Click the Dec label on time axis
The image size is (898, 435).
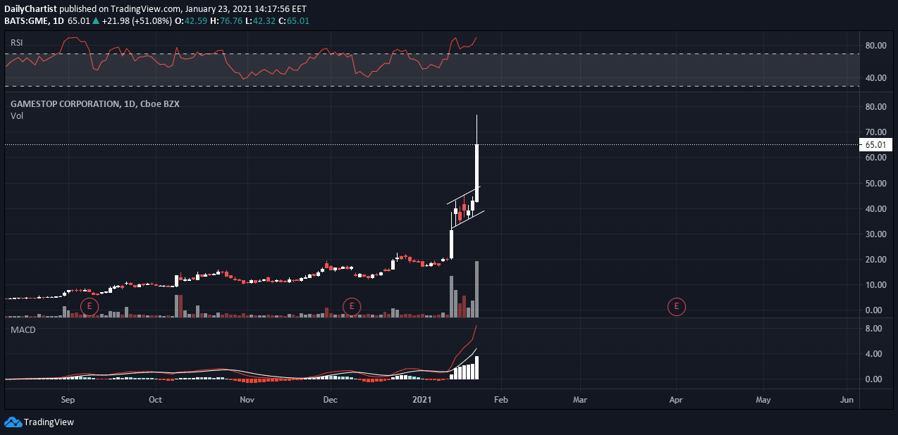[x=330, y=400]
